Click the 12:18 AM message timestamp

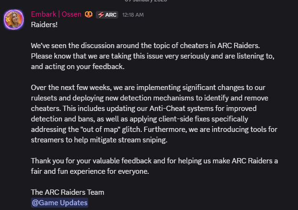pyautogui.click(x=133, y=15)
